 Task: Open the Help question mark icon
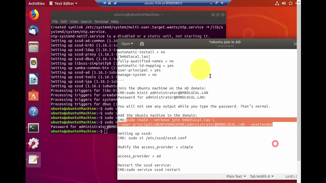pyautogui.click(x=33, y=111)
